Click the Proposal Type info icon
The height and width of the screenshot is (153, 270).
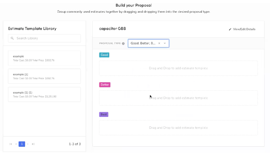coord(123,43)
